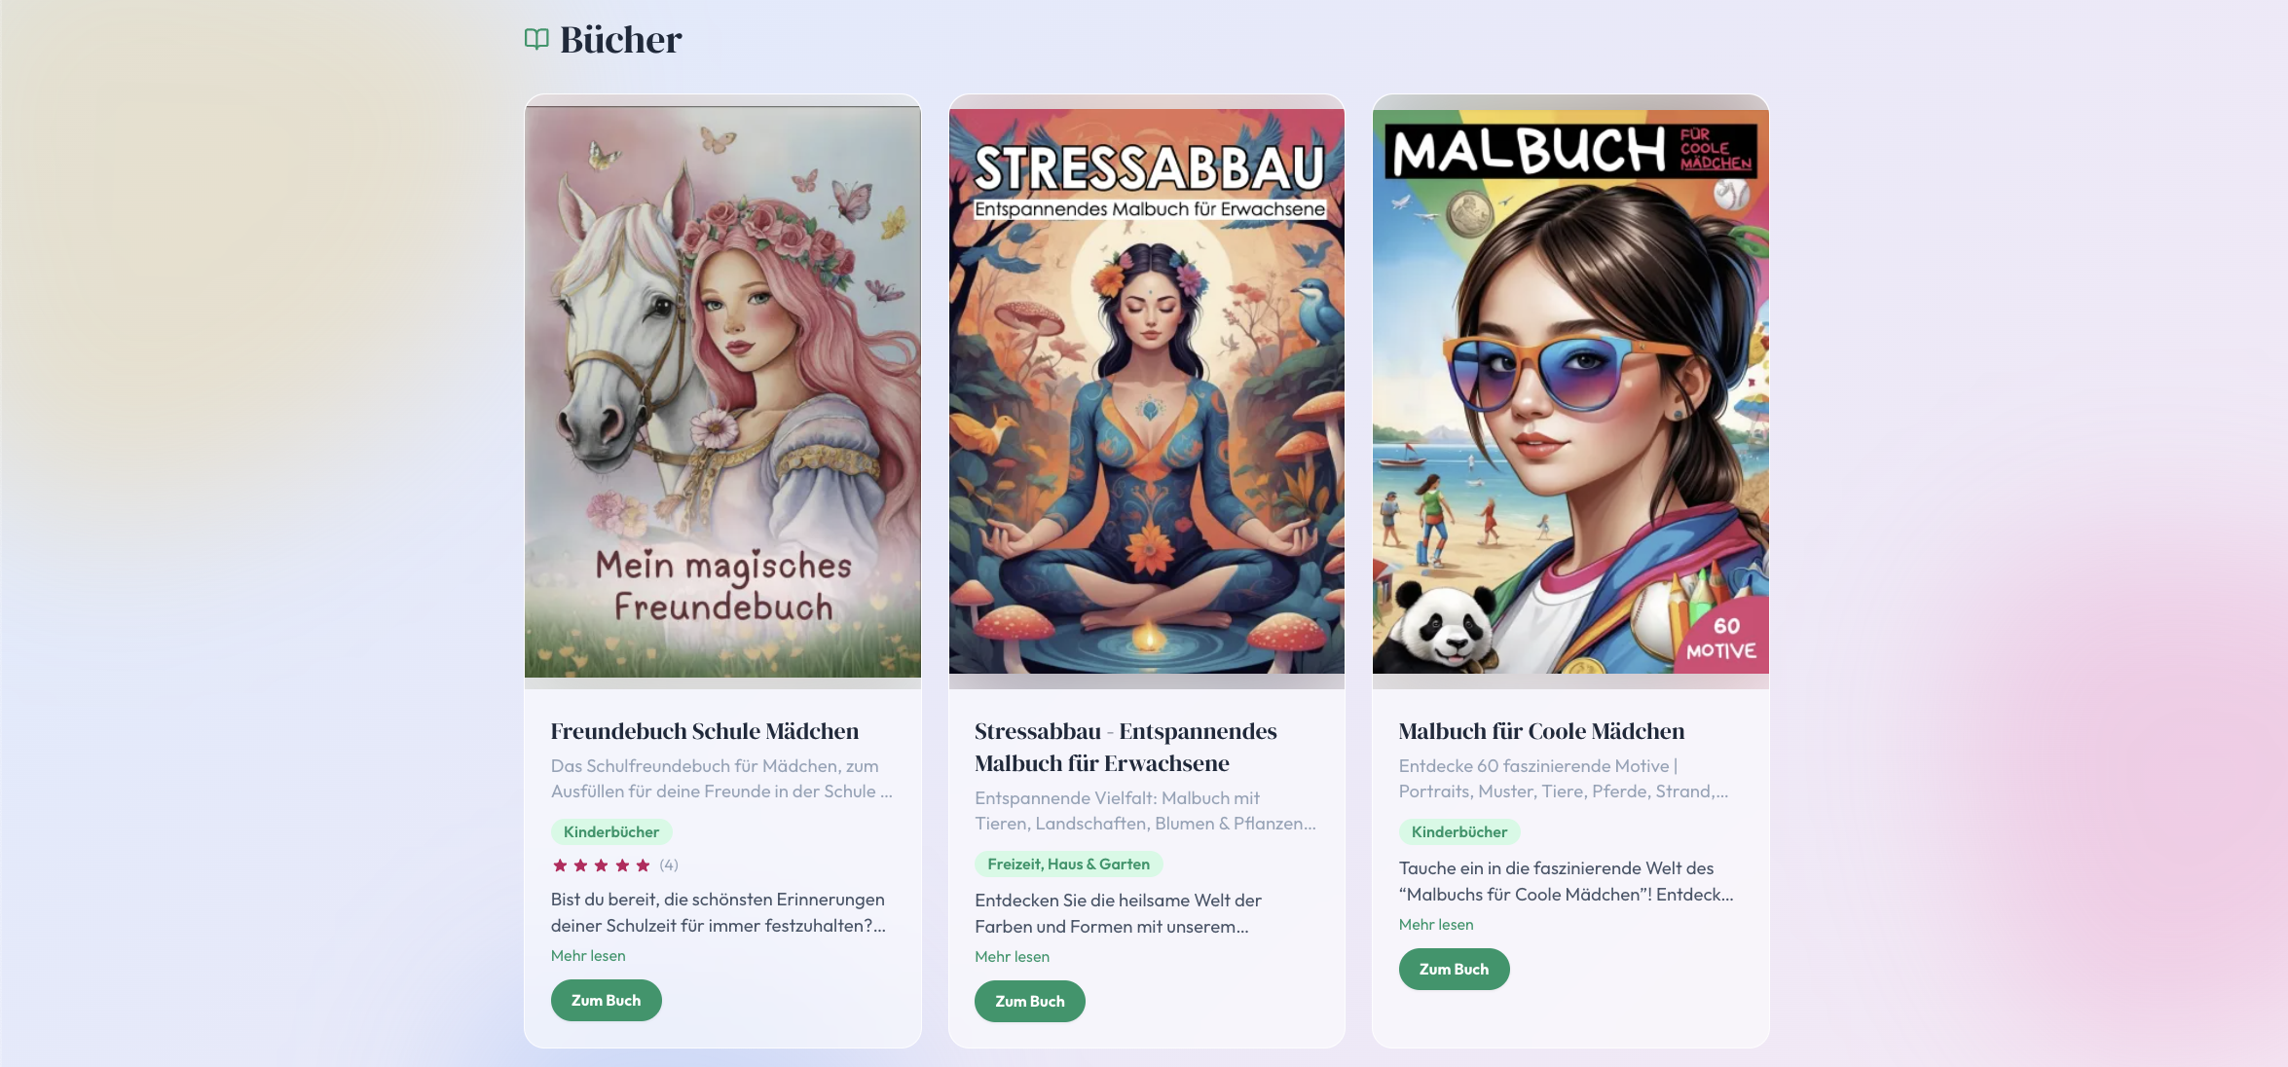The width and height of the screenshot is (2288, 1067).
Task: Open the Stressabbau cover image
Action: pyautogui.click(x=1147, y=391)
